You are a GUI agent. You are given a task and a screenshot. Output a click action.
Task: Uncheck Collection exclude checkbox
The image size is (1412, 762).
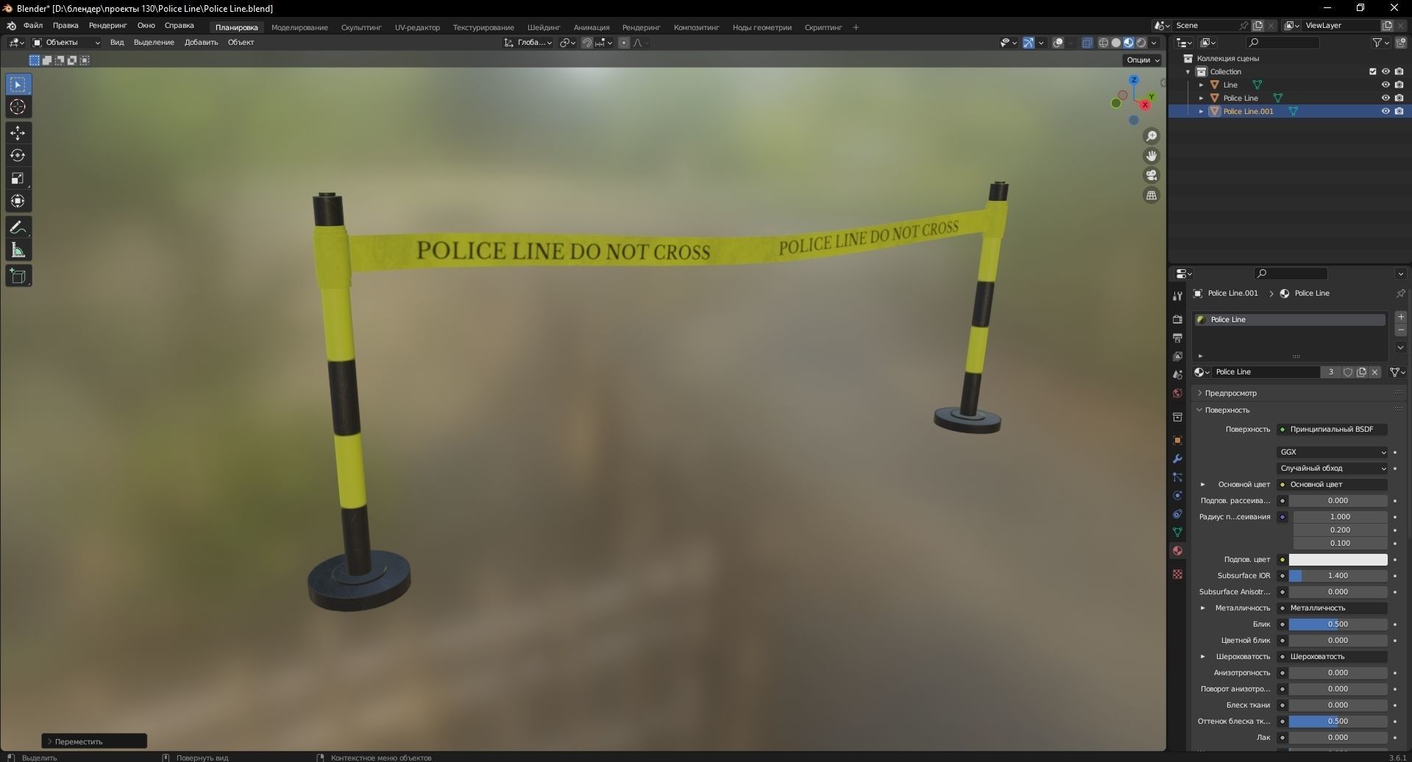click(x=1372, y=71)
